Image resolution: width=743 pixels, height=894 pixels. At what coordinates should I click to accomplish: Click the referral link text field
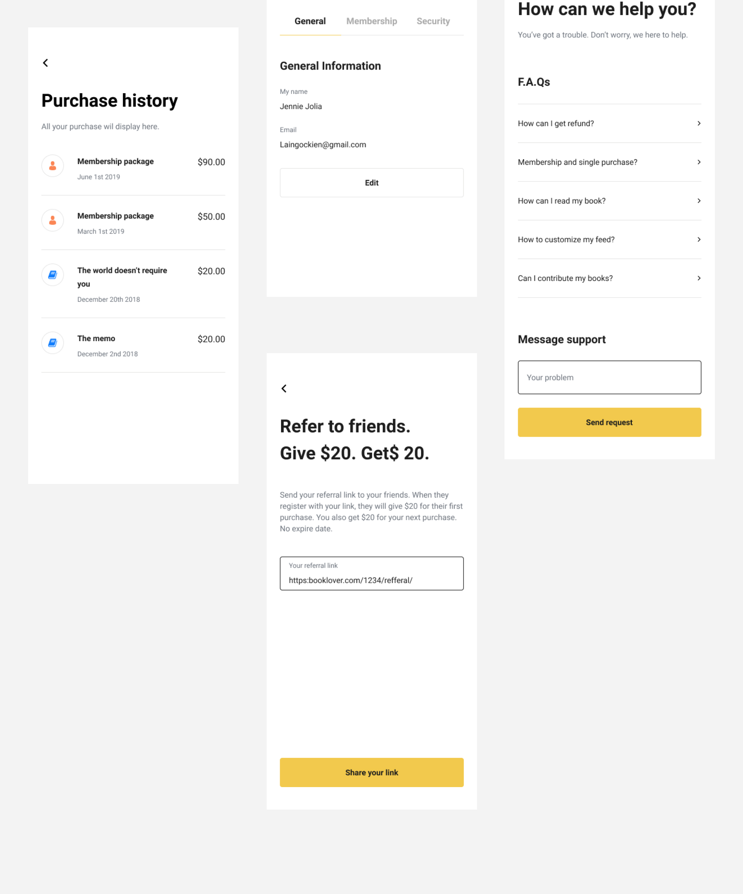point(372,574)
